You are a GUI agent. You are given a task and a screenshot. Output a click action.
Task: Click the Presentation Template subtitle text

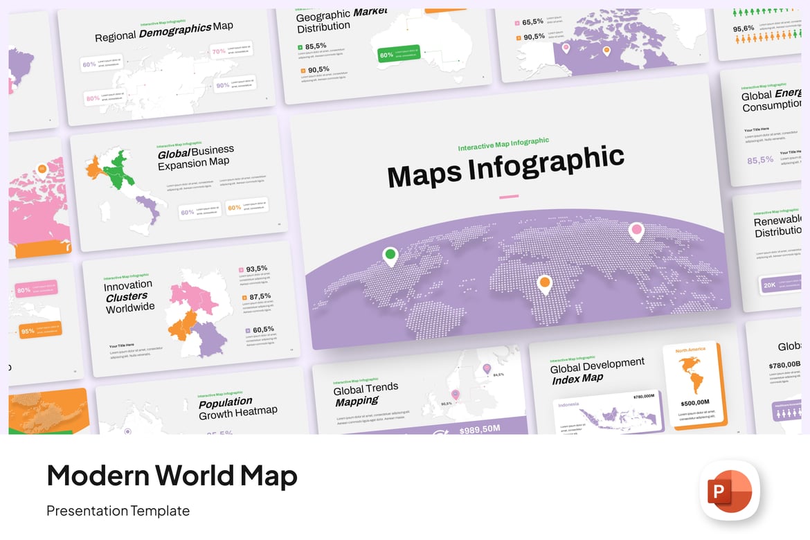tap(118, 510)
